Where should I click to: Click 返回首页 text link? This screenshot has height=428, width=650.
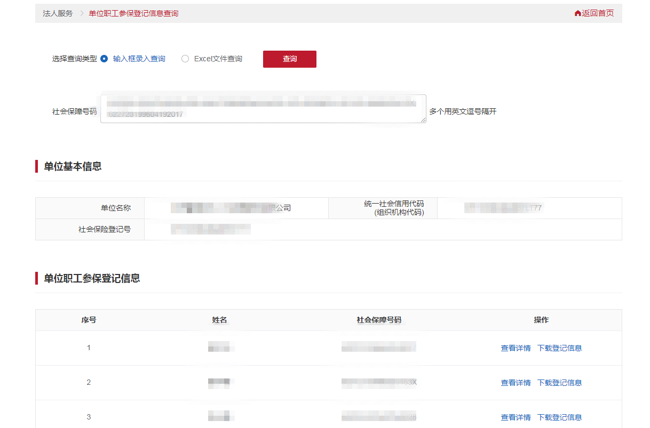597,13
